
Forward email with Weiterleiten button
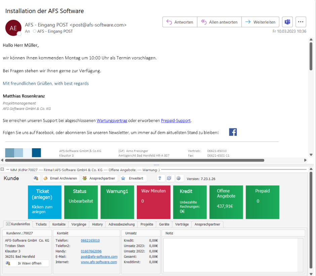pos(261,22)
